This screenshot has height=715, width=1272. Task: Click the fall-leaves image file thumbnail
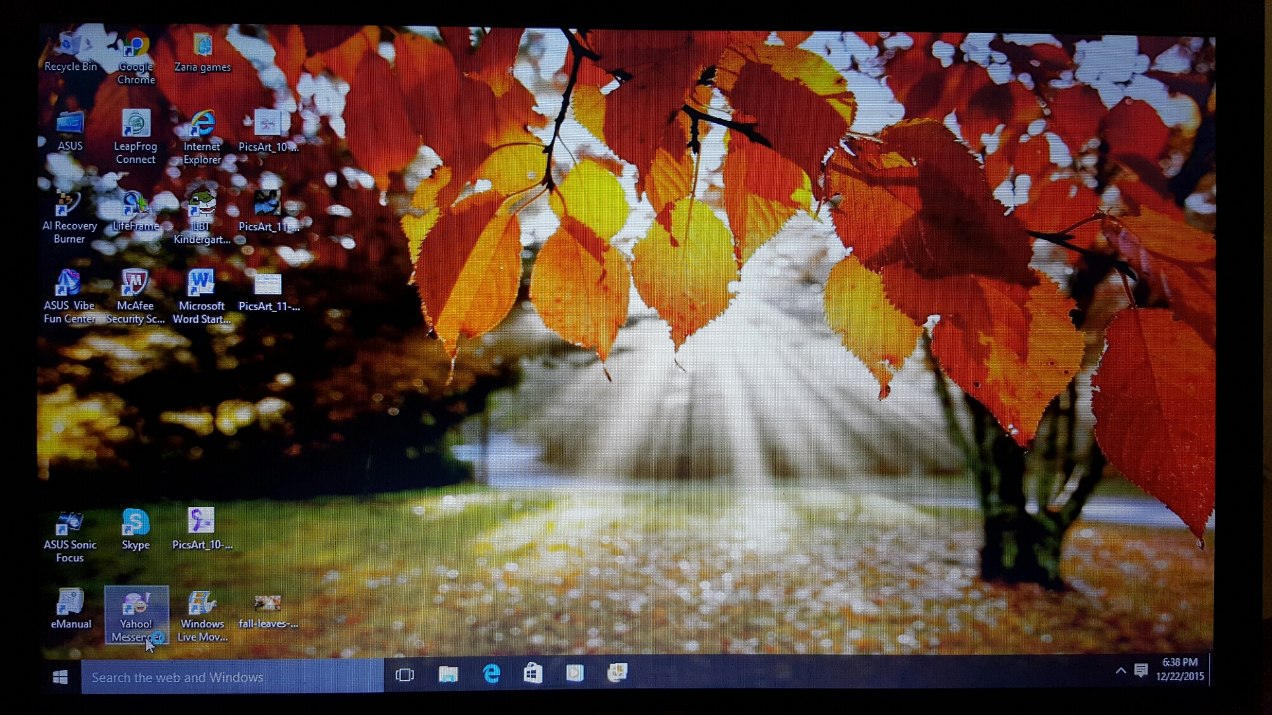tap(268, 603)
